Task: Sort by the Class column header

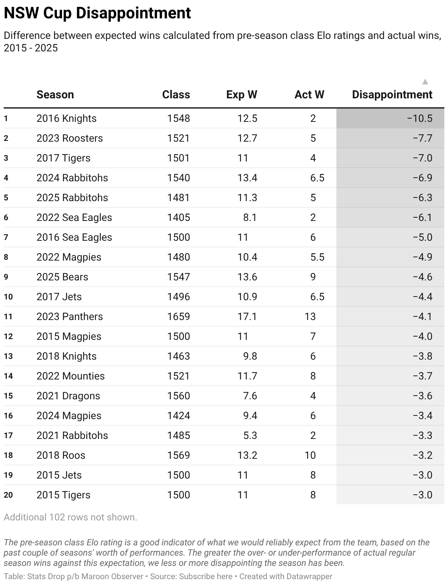Action: [176, 95]
